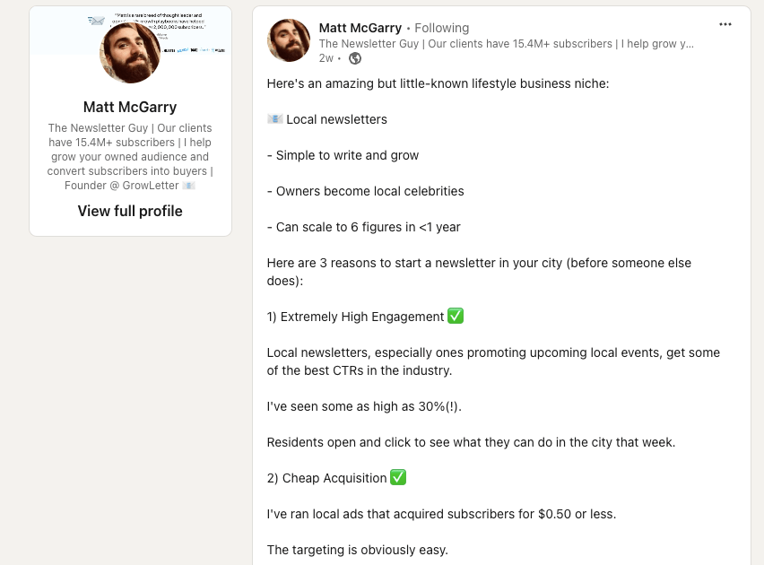Image resolution: width=764 pixels, height=565 pixels.
Task: Click the envelope emoji before Local newsletters
Action: pyautogui.click(x=274, y=119)
